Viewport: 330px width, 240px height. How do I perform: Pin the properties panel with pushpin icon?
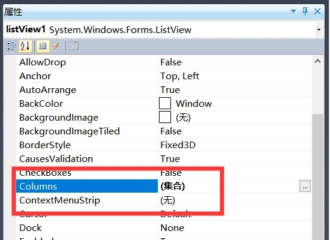(305, 11)
